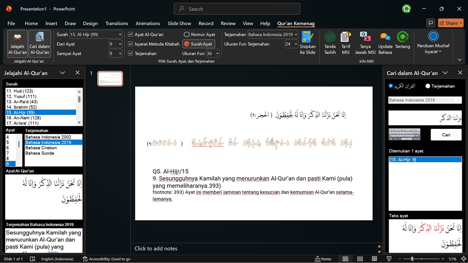Click the Cari search button
The image size is (468, 263).
coord(446,134)
